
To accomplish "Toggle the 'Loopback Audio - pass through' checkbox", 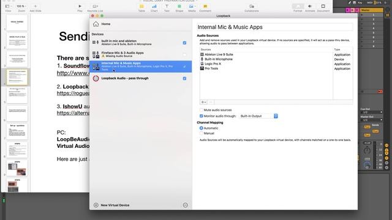I will pos(184,78).
